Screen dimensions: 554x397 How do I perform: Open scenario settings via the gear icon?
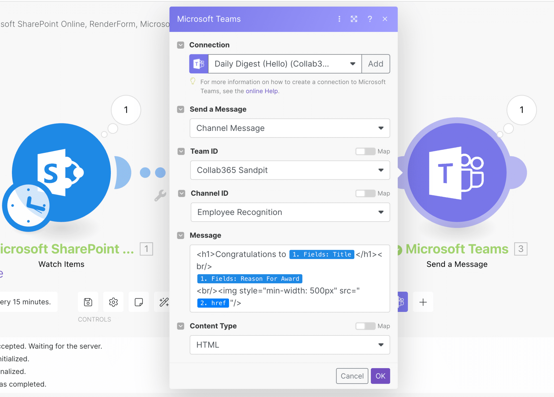click(113, 302)
